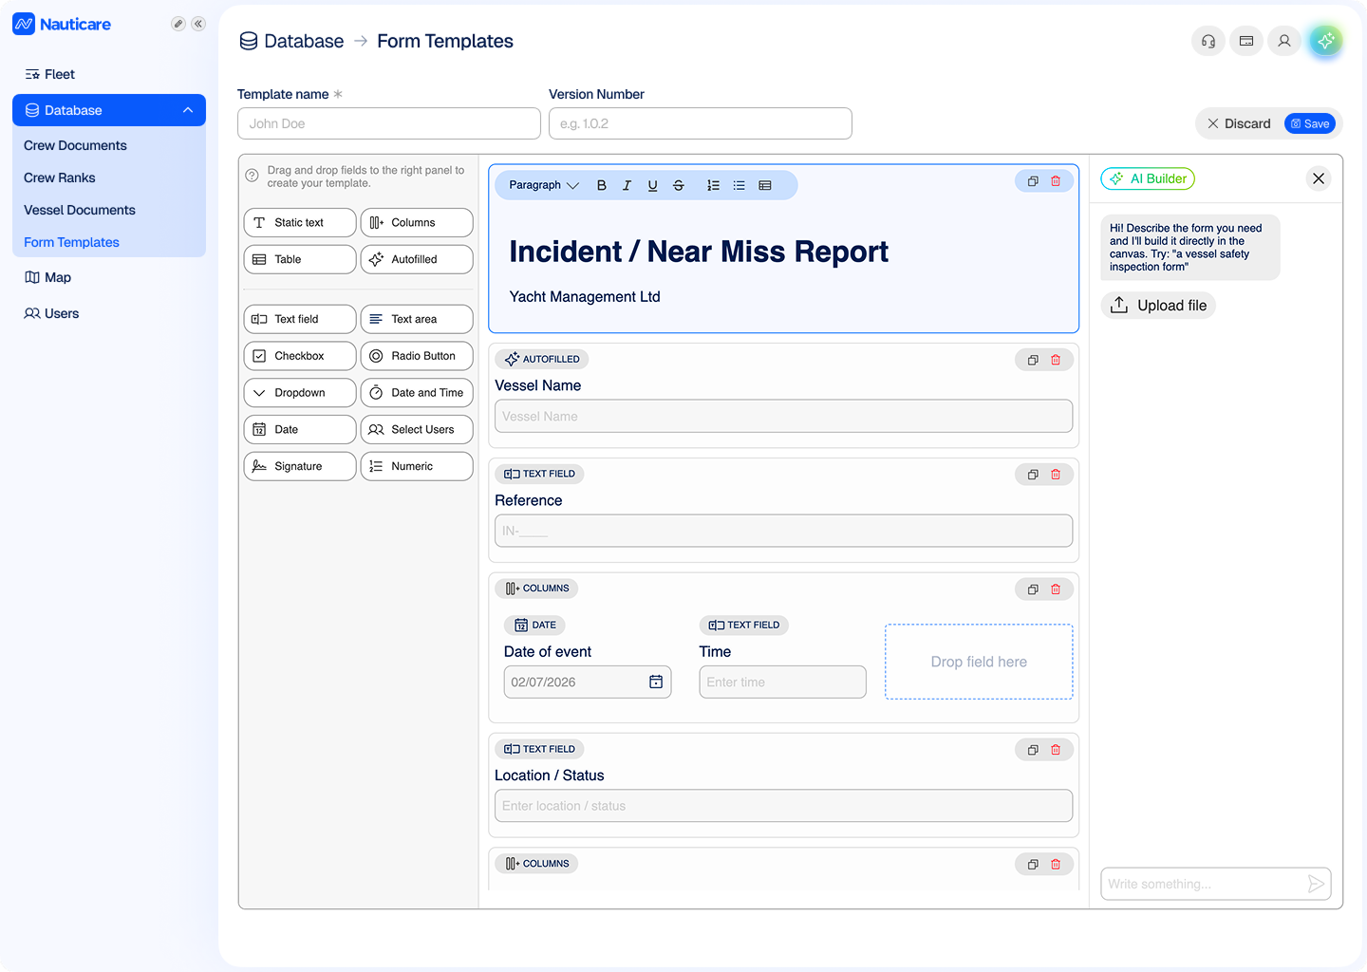Upload a file to AI Builder
The height and width of the screenshot is (972, 1367).
pos(1159,305)
